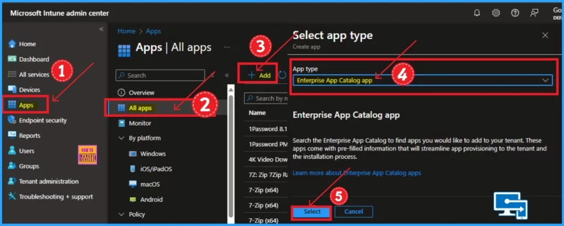Collapse the By platform section
Image resolution: width=564 pixels, height=226 pixels.
[121, 138]
